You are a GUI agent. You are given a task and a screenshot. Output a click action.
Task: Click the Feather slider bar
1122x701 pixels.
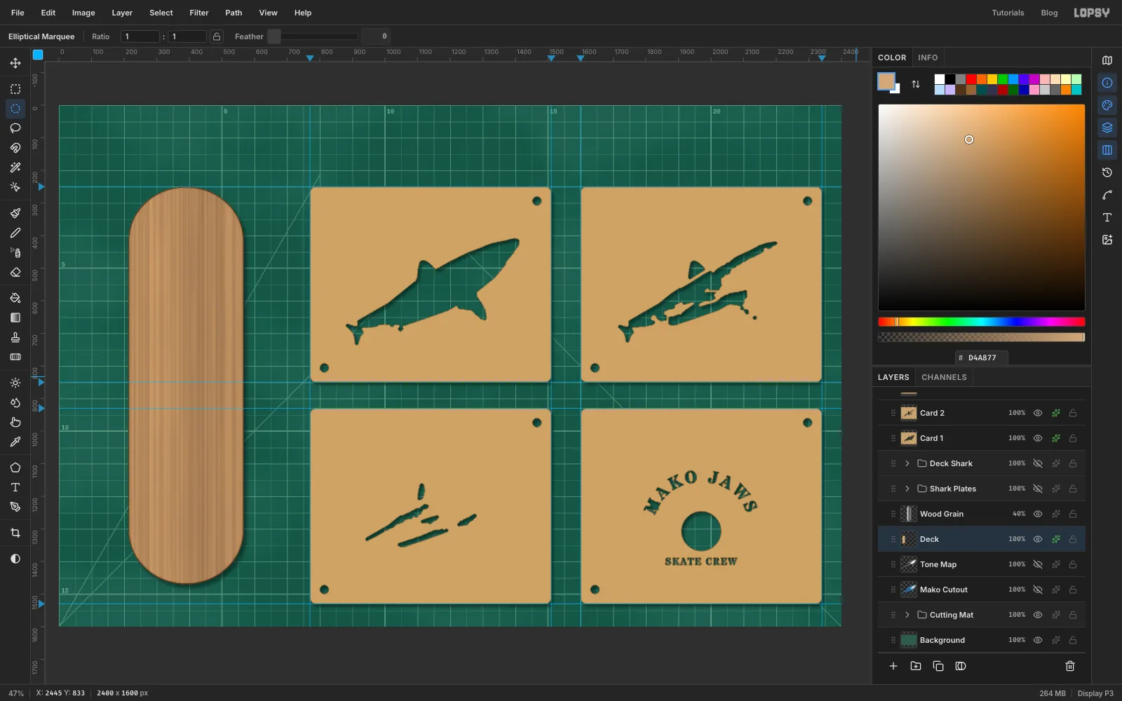313,36
